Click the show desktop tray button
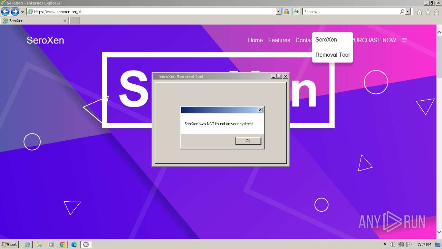This screenshot has width=442, height=249. (x=438, y=245)
